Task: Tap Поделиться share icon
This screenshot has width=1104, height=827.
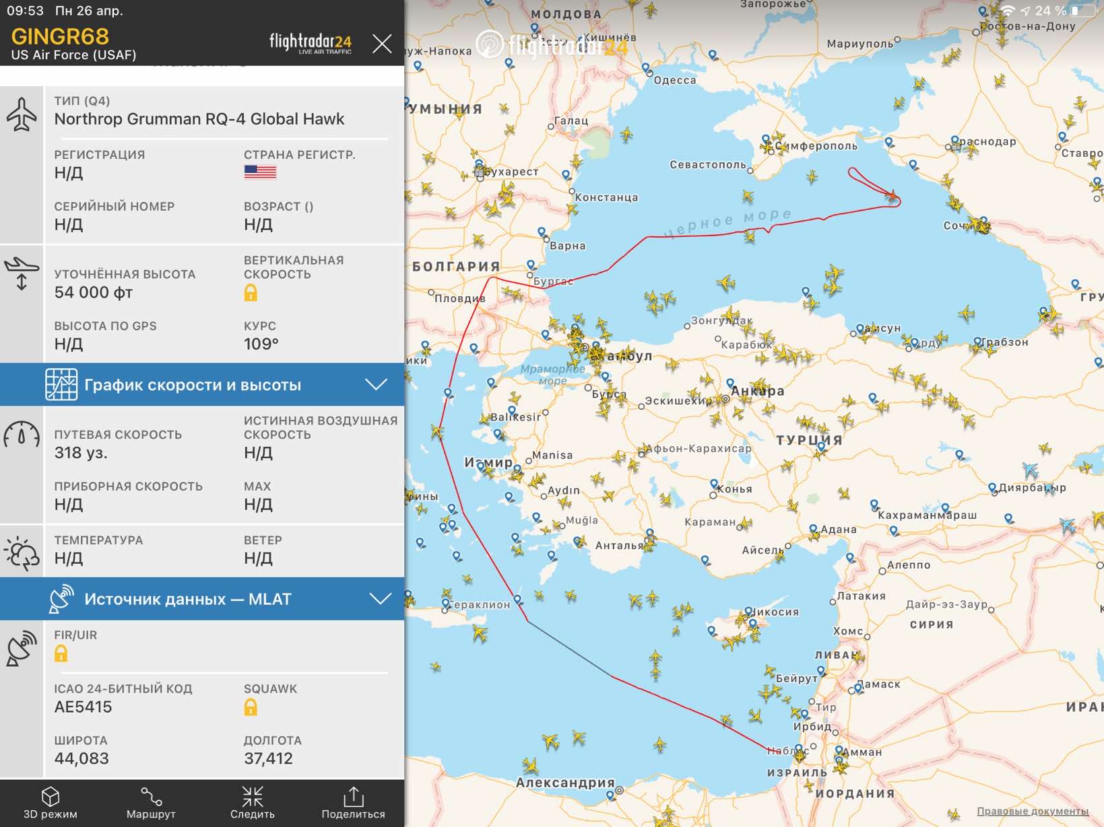Action: click(x=353, y=803)
